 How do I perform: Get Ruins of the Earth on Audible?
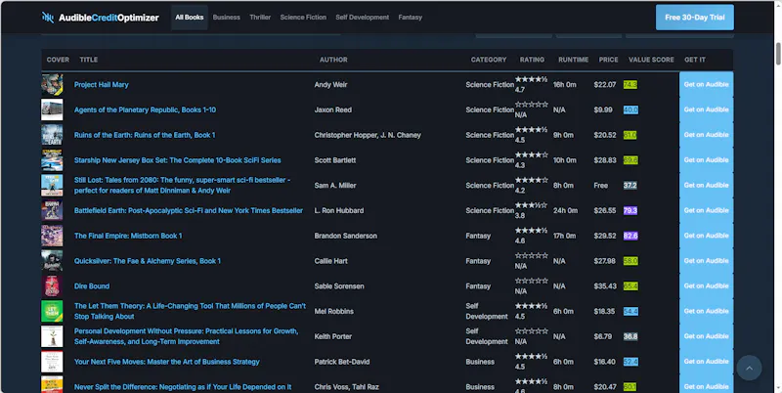706,135
